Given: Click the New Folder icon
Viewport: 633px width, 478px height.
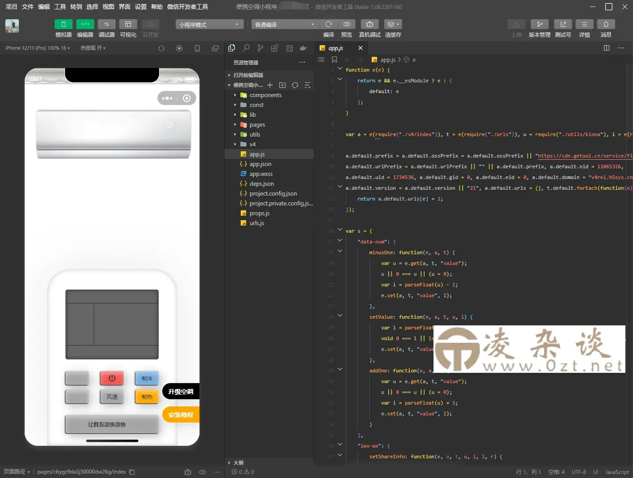Looking at the screenshot, I should [282, 85].
